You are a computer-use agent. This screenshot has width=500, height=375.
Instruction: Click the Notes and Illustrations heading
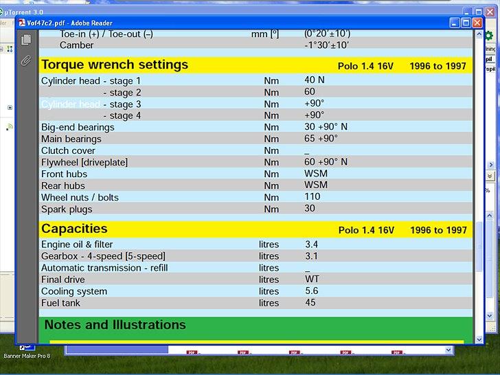(x=115, y=325)
